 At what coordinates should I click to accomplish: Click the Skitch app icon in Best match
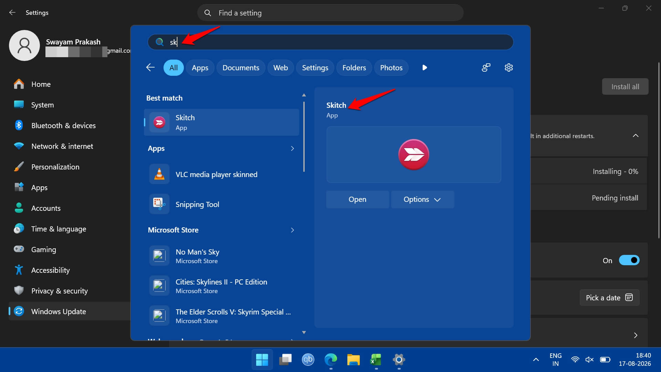[159, 122]
